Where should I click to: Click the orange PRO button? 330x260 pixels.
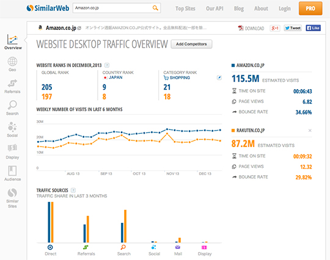point(310,9)
